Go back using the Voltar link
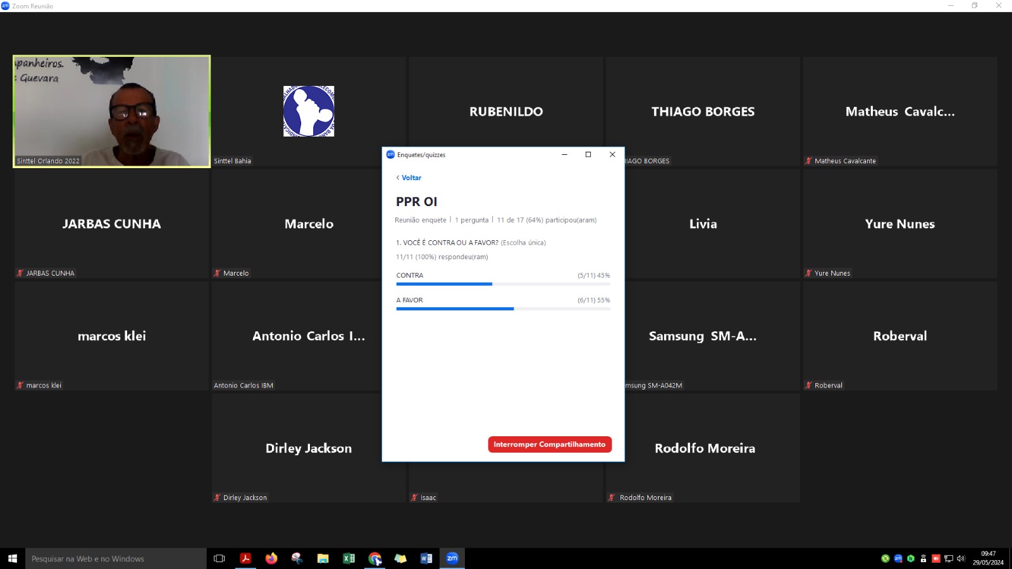The height and width of the screenshot is (569, 1012). pyautogui.click(x=409, y=178)
